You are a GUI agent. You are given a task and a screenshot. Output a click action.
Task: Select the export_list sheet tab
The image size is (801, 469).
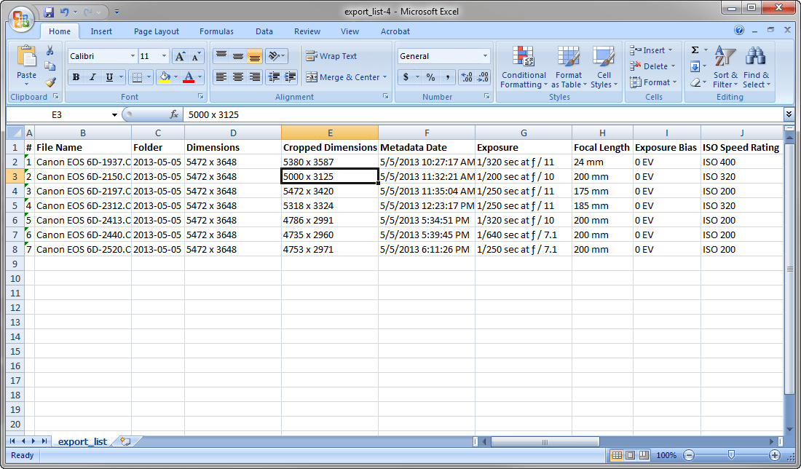[x=82, y=441]
